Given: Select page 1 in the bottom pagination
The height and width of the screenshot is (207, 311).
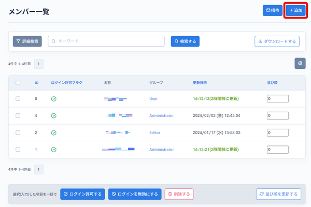Looking at the screenshot, I should [x=39, y=170].
